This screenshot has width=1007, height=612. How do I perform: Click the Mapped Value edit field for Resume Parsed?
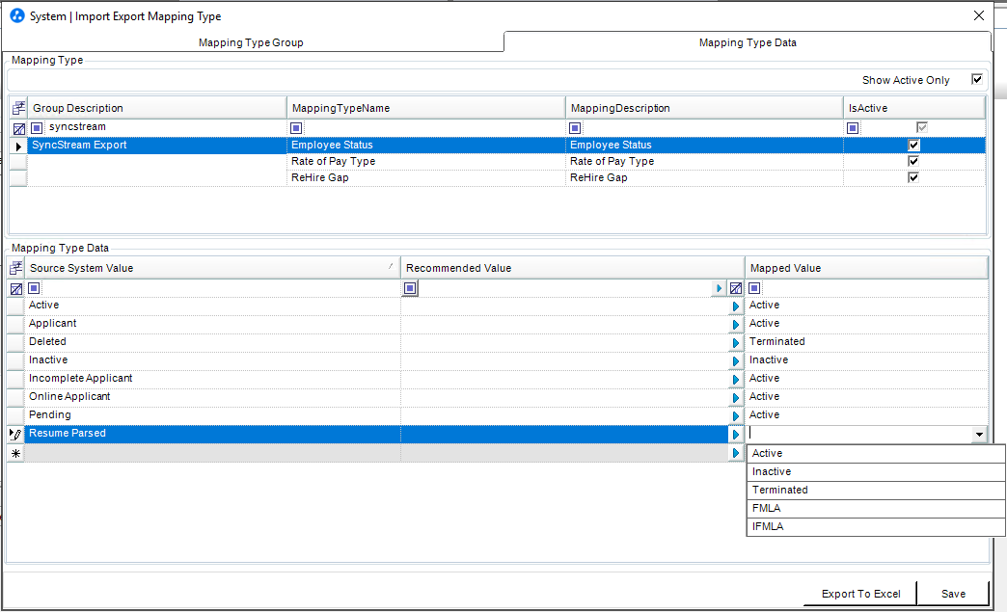click(859, 435)
